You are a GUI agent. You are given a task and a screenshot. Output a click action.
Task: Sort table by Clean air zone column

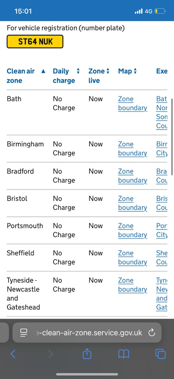click(26, 76)
